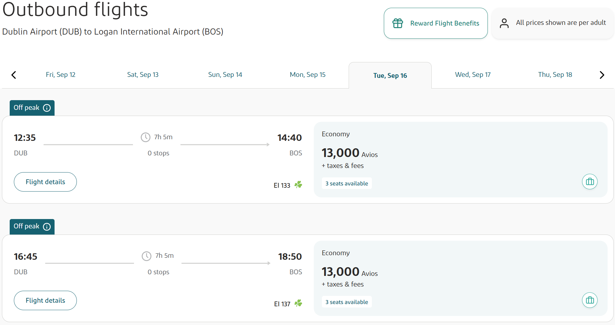The height and width of the screenshot is (325, 615).
Task: Select the Economy 13,000 Avios fare for 12:35 flight
Action: pos(460,160)
